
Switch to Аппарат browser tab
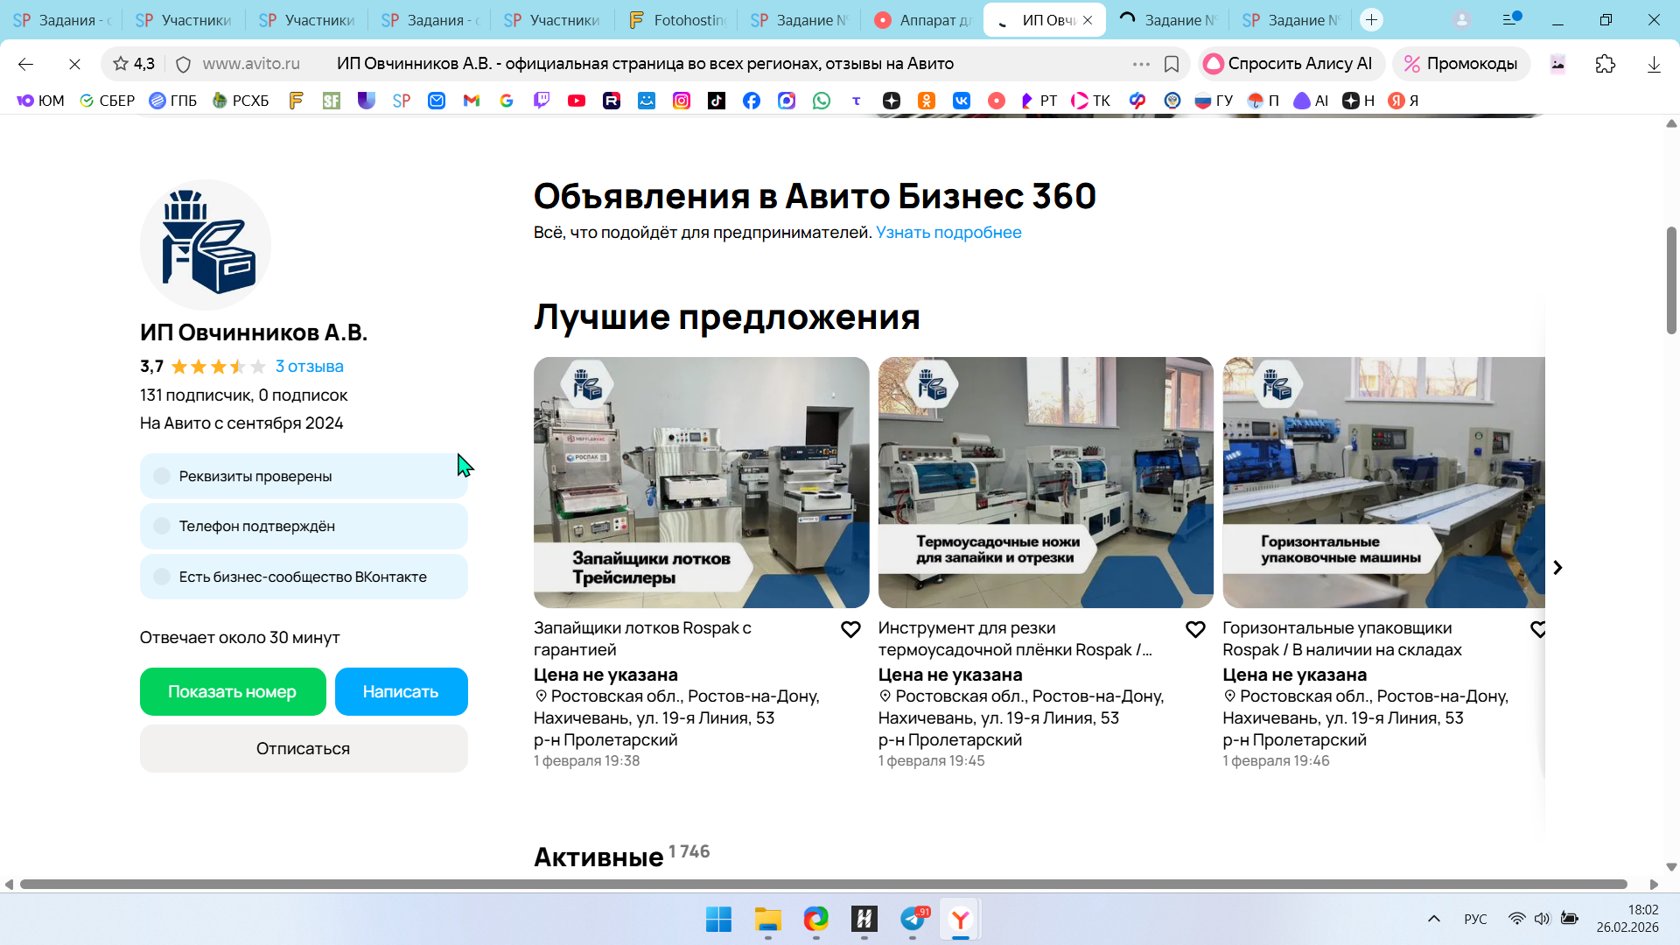point(923,19)
